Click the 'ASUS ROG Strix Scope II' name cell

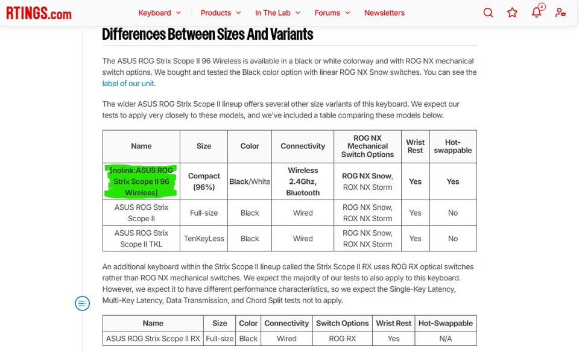(x=141, y=213)
